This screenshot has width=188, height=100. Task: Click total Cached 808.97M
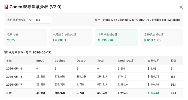point(60,93)
